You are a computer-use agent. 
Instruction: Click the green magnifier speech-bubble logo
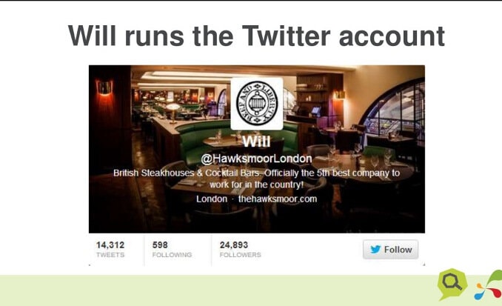pos(452,284)
